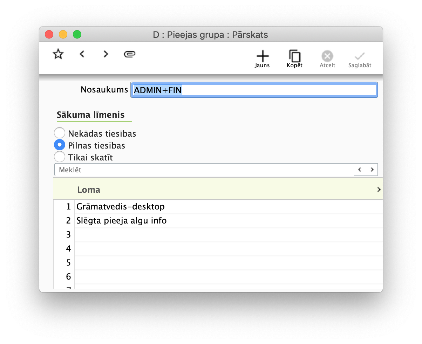Select the Slēgta pieeja algu info role
Viewport: 422px width, 344px height.
[121, 220]
